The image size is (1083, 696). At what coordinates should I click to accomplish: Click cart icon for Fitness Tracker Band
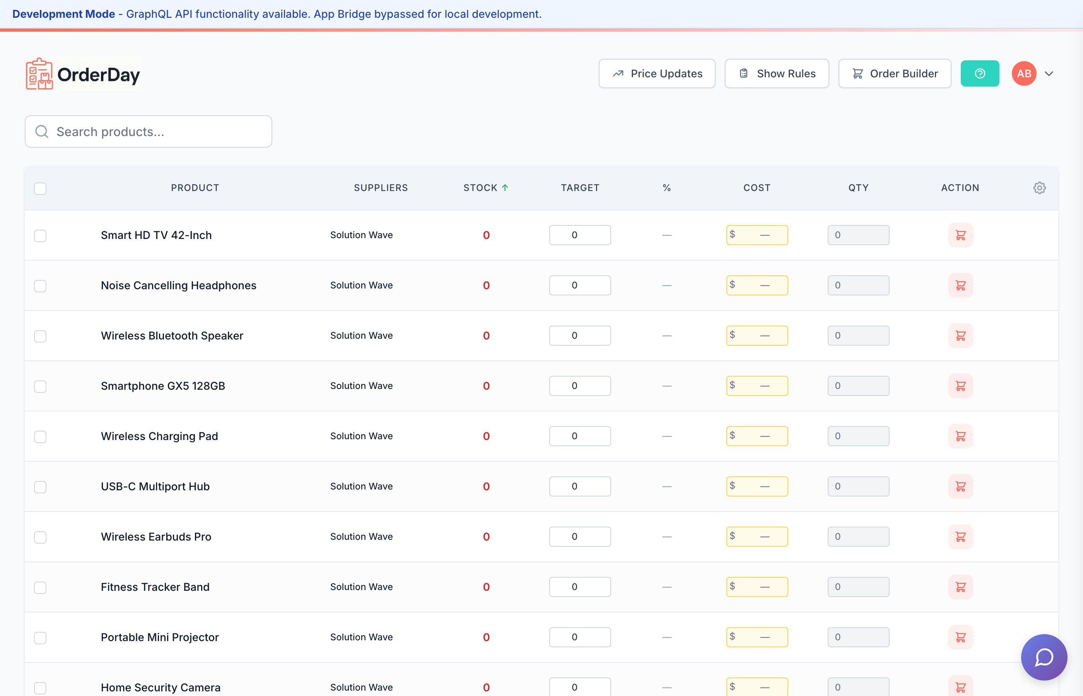point(960,587)
